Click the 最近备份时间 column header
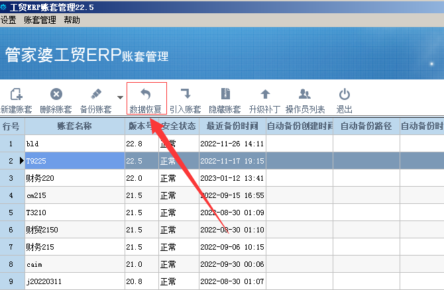This screenshot has height=290, width=444. pyautogui.click(x=233, y=126)
